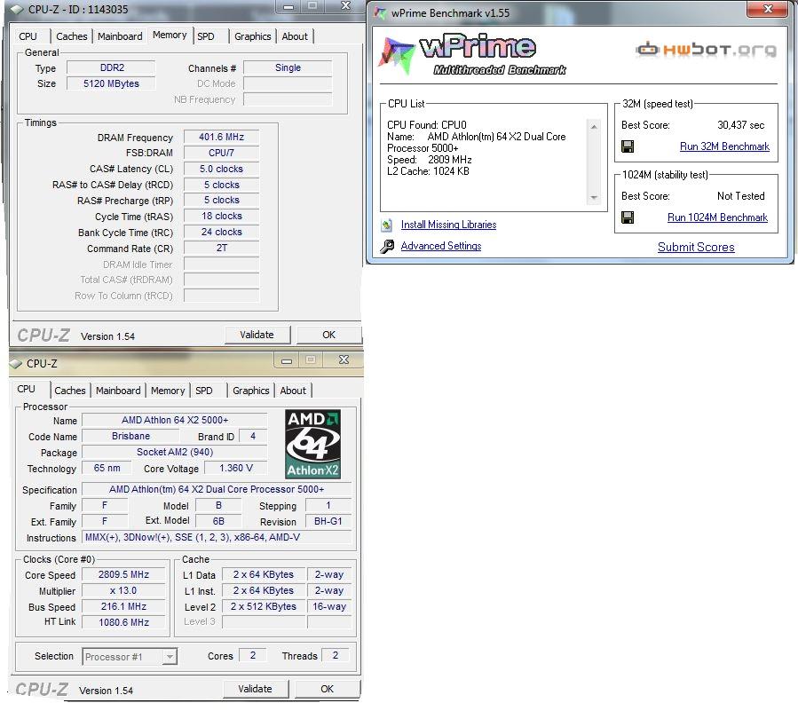Click OK in lower CPU-Z window
Screen dimensions: 798x711
point(328,689)
